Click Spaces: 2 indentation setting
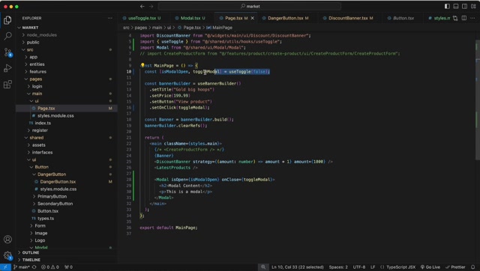This screenshot has width=480, height=271. 338,267
